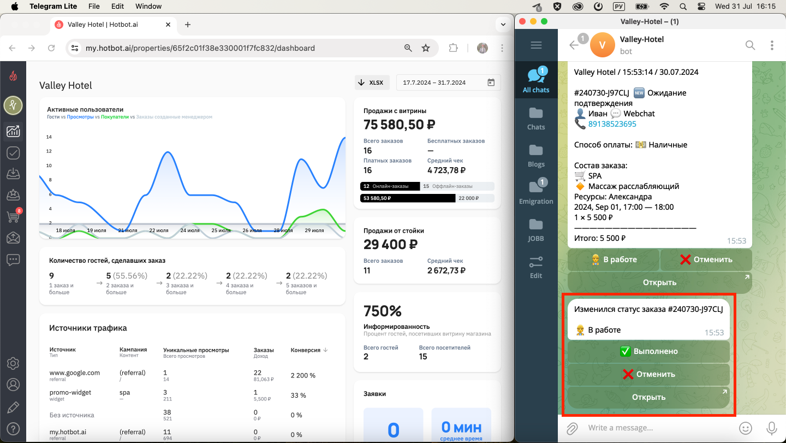Search in Valley-Hotel chat
786x443 pixels.
coord(751,45)
